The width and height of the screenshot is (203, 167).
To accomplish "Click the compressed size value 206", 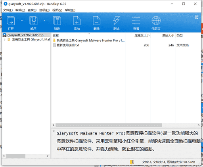I will (x=146, y=45).
